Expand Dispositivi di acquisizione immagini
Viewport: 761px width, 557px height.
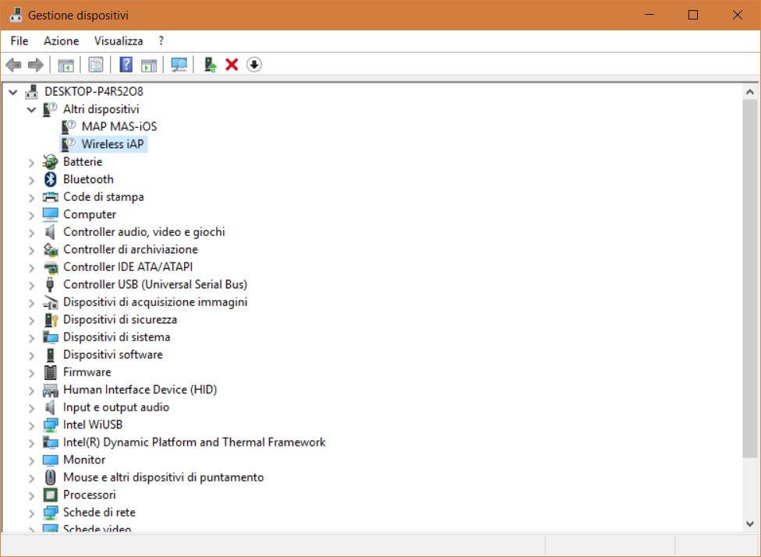point(31,303)
